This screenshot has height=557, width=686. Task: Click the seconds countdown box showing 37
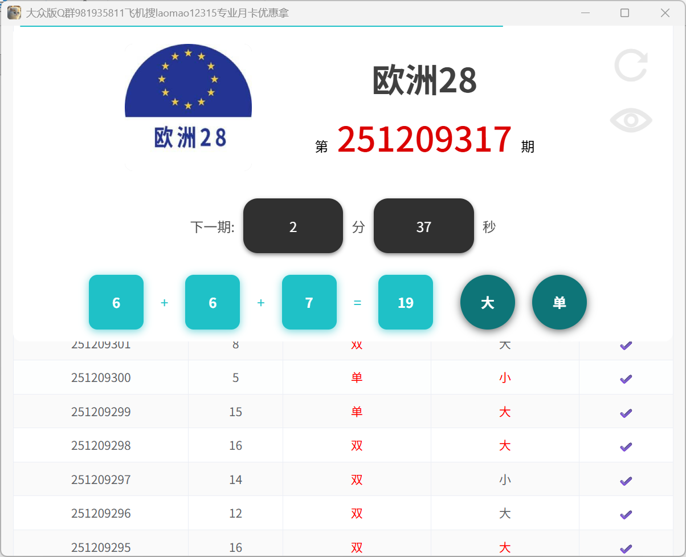423,226
